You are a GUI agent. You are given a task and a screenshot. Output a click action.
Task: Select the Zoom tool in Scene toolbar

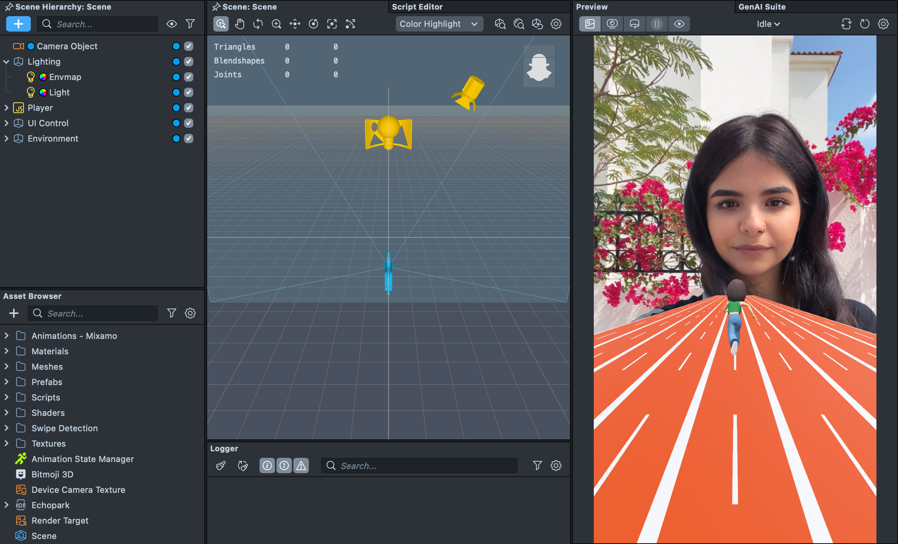276,24
